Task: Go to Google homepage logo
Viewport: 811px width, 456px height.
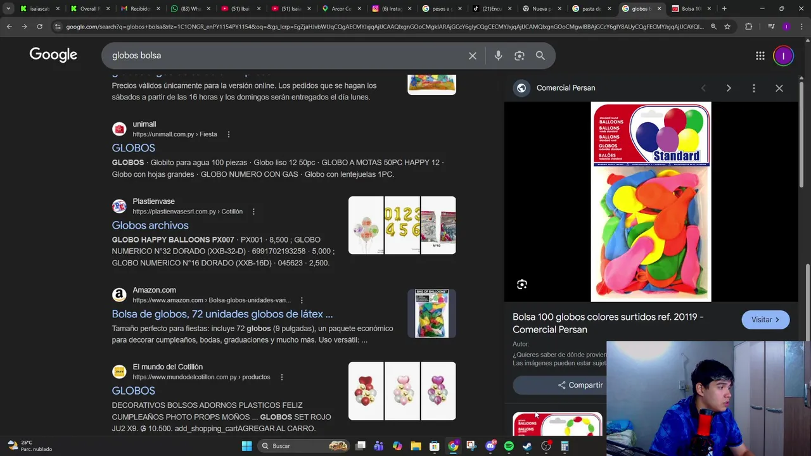Action: click(53, 55)
